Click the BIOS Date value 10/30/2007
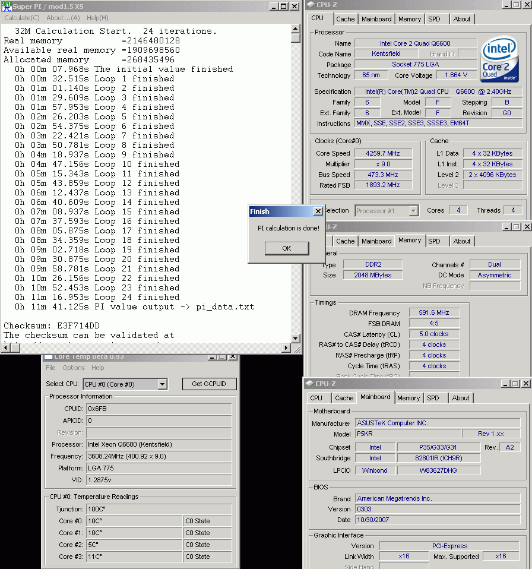The width and height of the screenshot is (532, 569). point(438,520)
